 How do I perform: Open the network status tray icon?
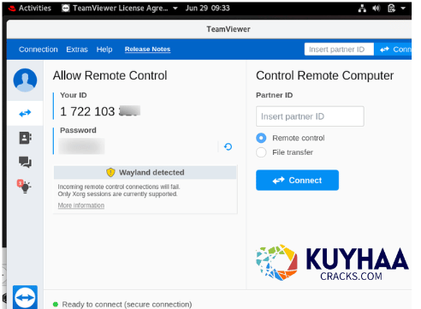click(x=362, y=9)
